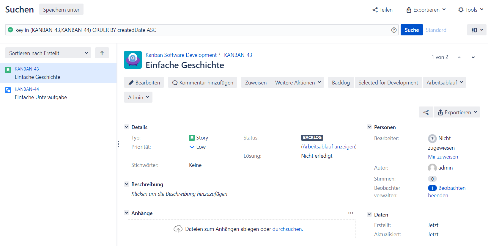This screenshot has height=246, width=488.
Task: Open the Sortieren nach Erstellt dropdown
Action: click(x=48, y=53)
